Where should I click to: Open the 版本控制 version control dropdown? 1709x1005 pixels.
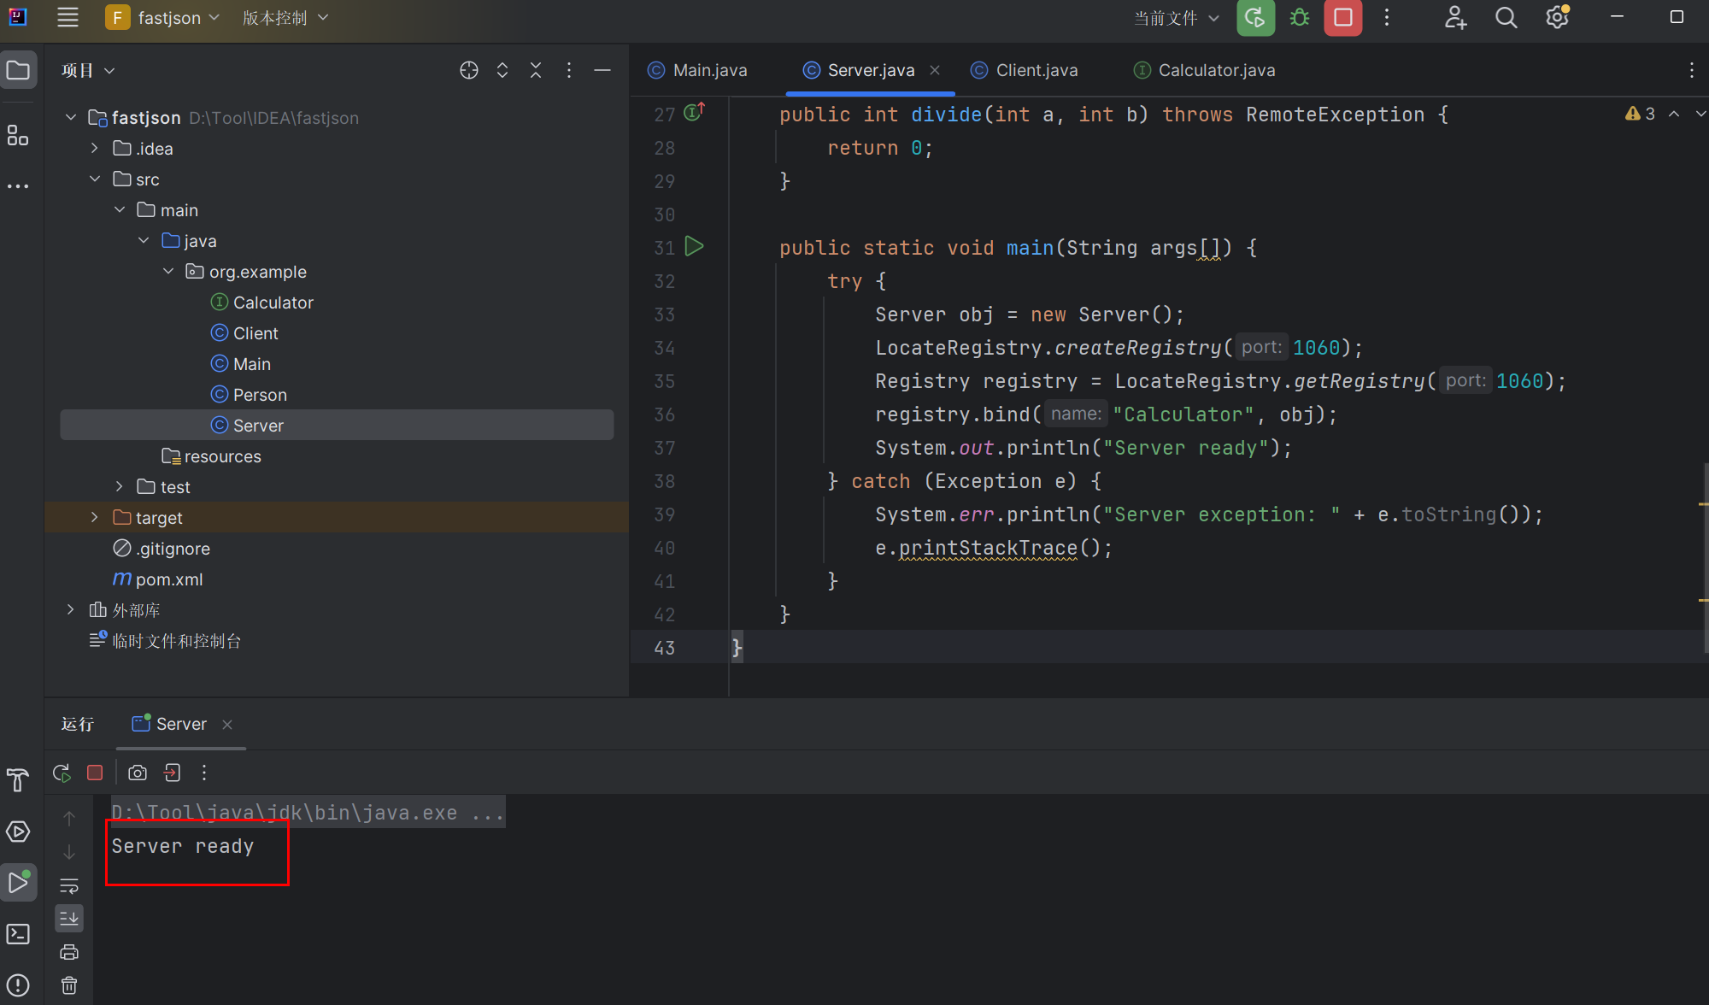tap(285, 18)
